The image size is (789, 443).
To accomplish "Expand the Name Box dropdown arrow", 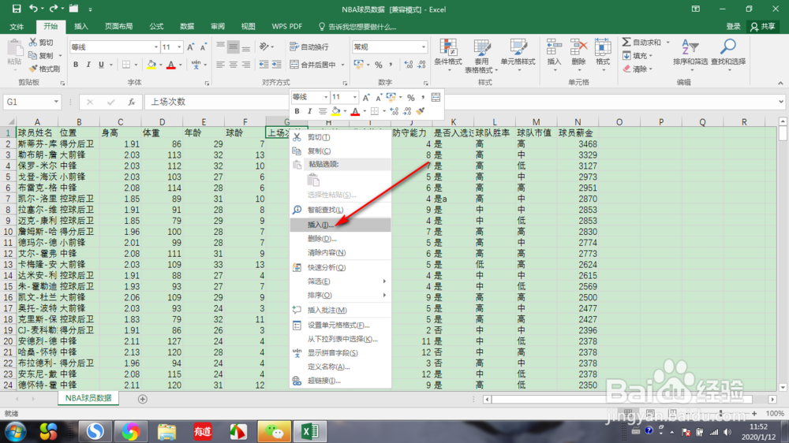I will tap(56, 102).
